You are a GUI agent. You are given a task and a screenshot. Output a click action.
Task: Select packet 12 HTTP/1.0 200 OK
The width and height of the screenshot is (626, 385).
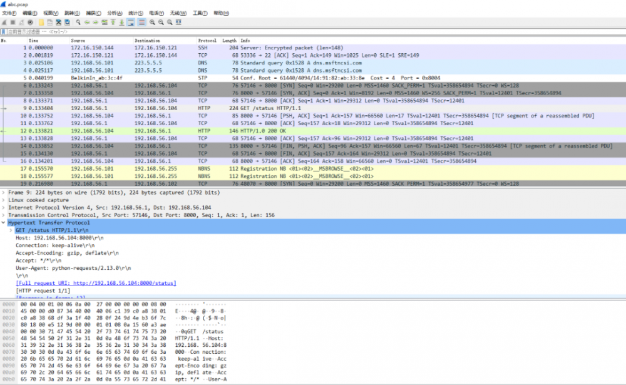tap(313, 131)
